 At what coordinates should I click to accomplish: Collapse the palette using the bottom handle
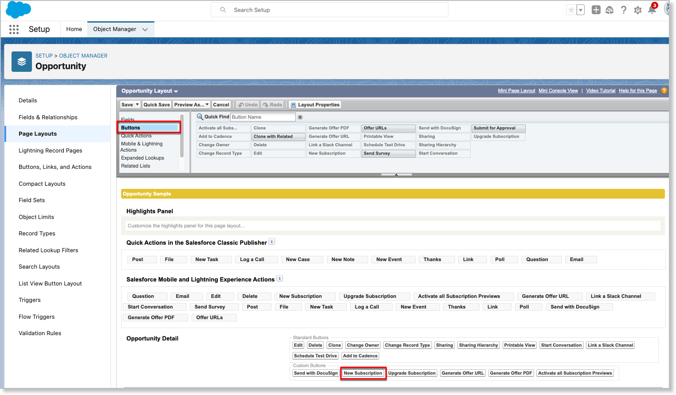(396, 175)
